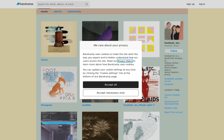Switch to the community tab
This screenshot has width=224, height=140.
pyautogui.click(x=74, y=12)
